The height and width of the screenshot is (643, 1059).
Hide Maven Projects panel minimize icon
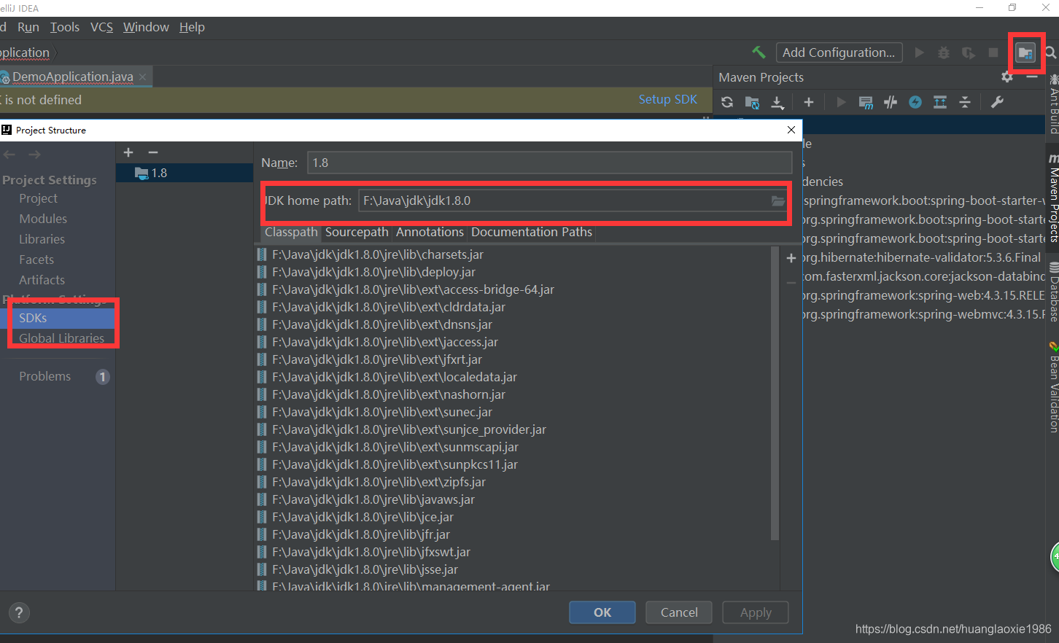click(x=1031, y=77)
